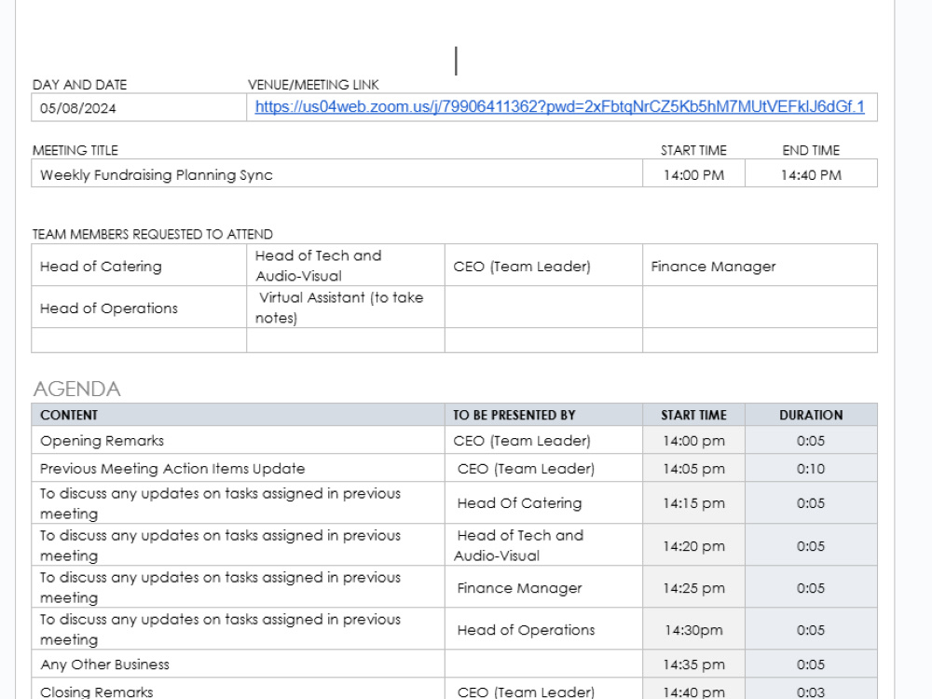Click the 0:03 duration cell
The height and width of the screenshot is (699, 932).
(x=811, y=690)
